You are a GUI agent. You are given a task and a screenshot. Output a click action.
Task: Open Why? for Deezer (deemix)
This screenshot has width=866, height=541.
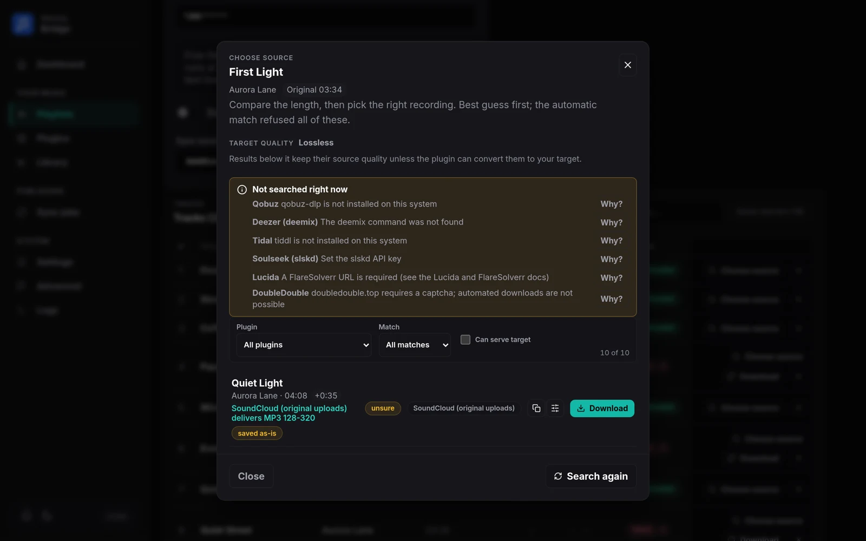click(x=611, y=222)
